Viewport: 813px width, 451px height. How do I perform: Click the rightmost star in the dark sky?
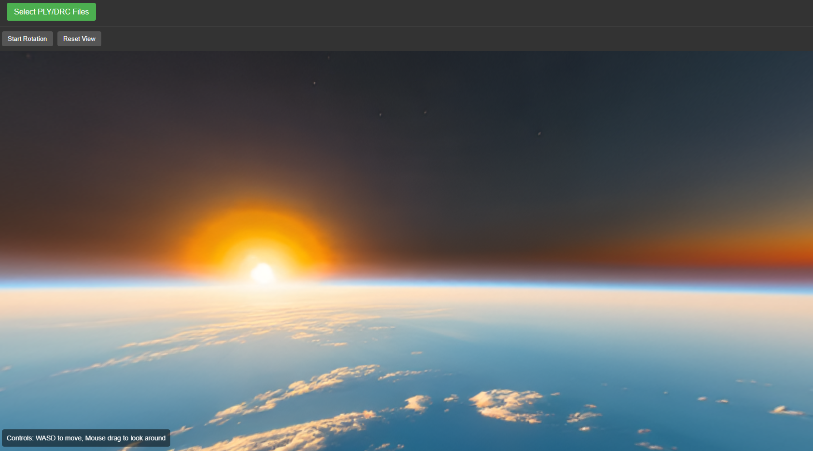click(539, 133)
